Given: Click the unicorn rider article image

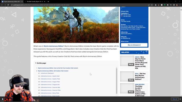Looking at the screenshot, I should pyautogui.click(x=76, y=25).
